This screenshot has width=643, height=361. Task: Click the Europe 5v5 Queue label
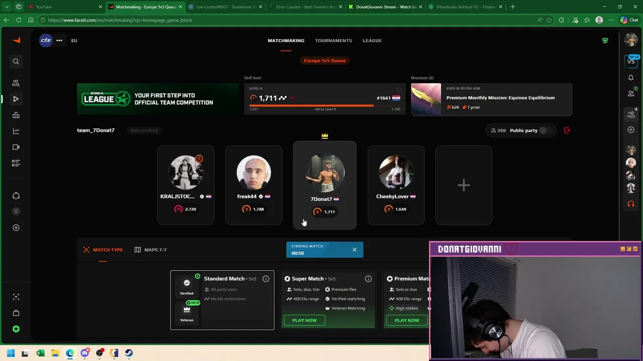point(325,60)
